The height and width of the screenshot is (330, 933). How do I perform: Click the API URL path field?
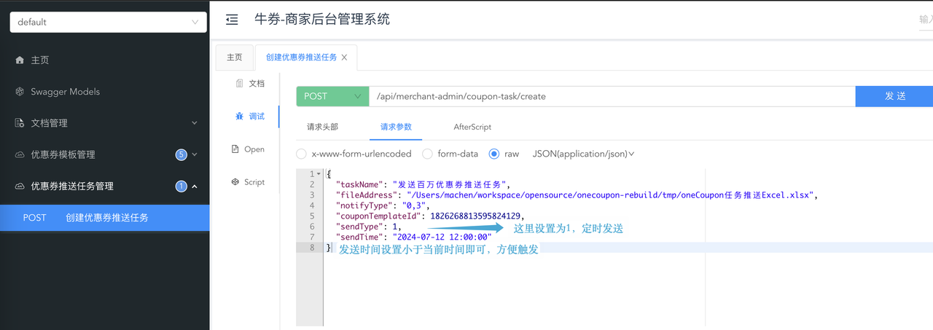pos(612,96)
